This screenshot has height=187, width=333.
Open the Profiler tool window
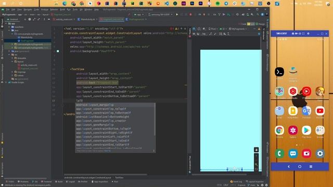click(x=83, y=182)
